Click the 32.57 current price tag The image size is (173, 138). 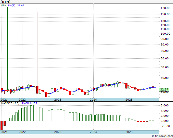click(x=164, y=89)
